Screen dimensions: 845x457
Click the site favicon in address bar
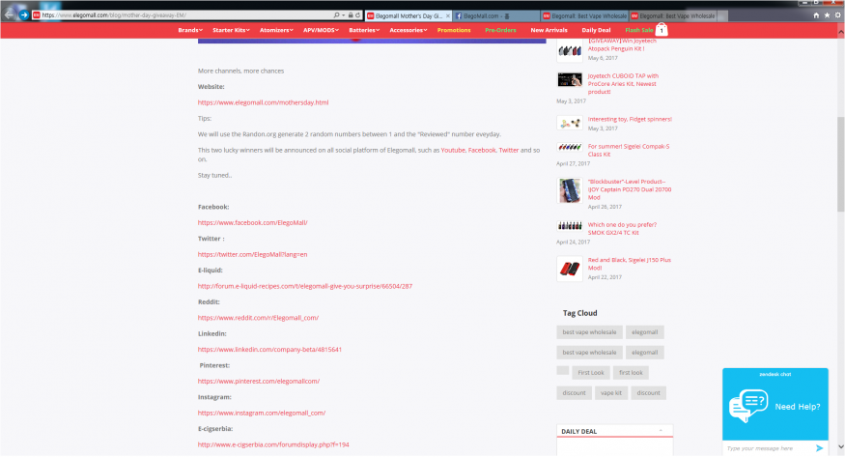pyautogui.click(x=37, y=15)
